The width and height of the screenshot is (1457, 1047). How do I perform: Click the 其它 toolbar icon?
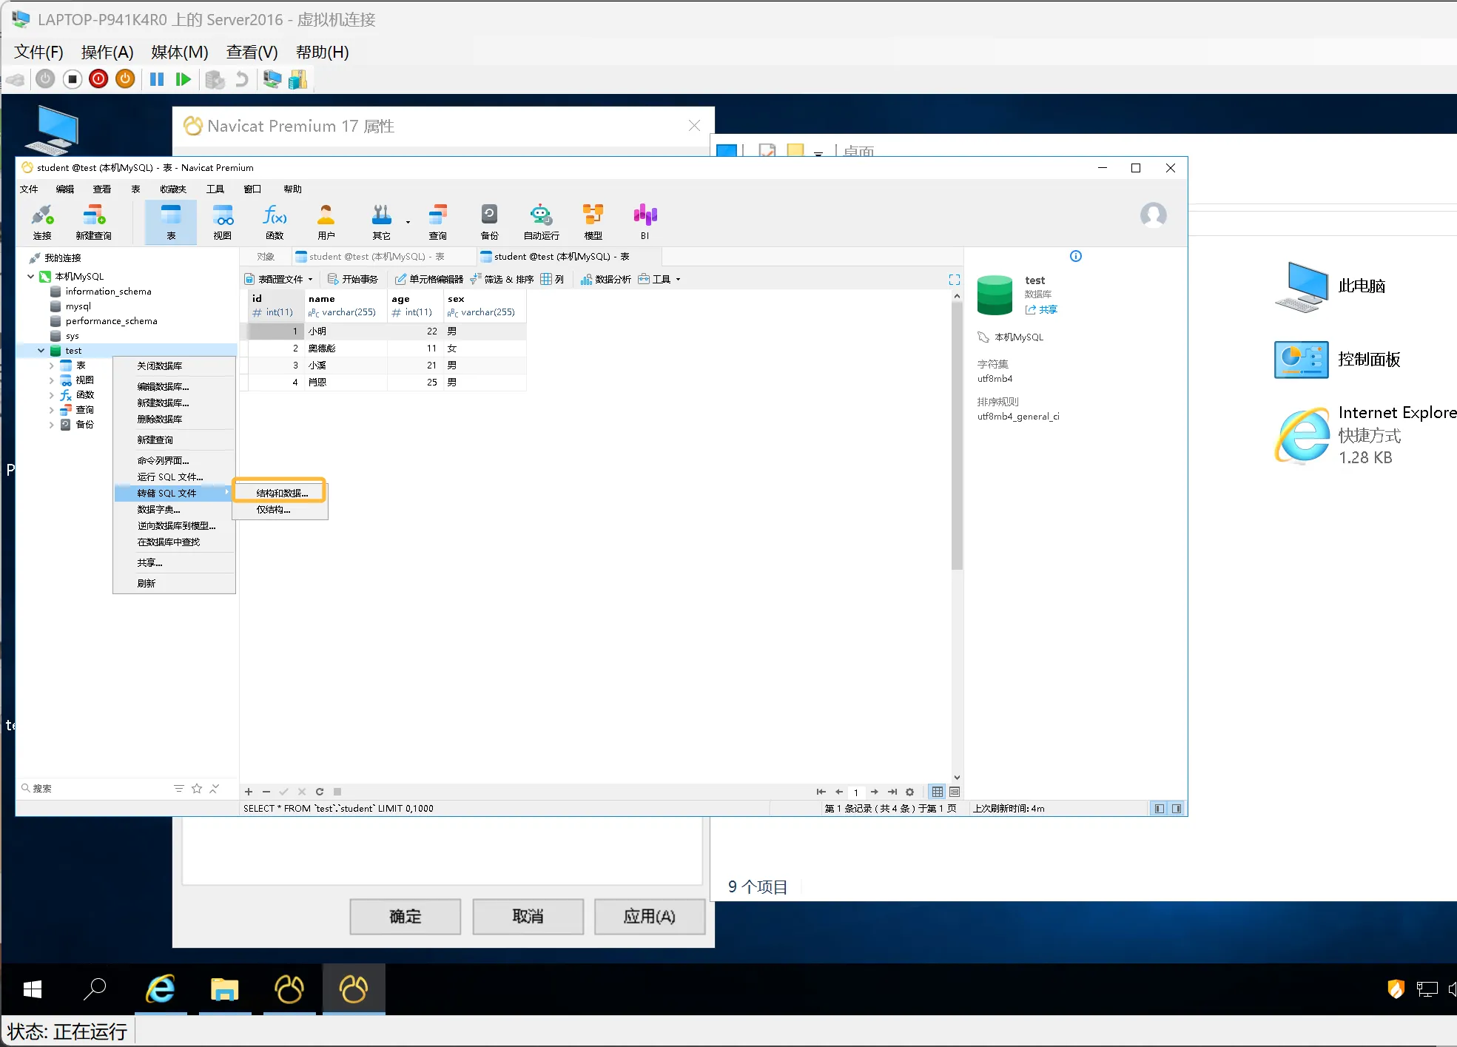pyautogui.click(x=381, y=221)
